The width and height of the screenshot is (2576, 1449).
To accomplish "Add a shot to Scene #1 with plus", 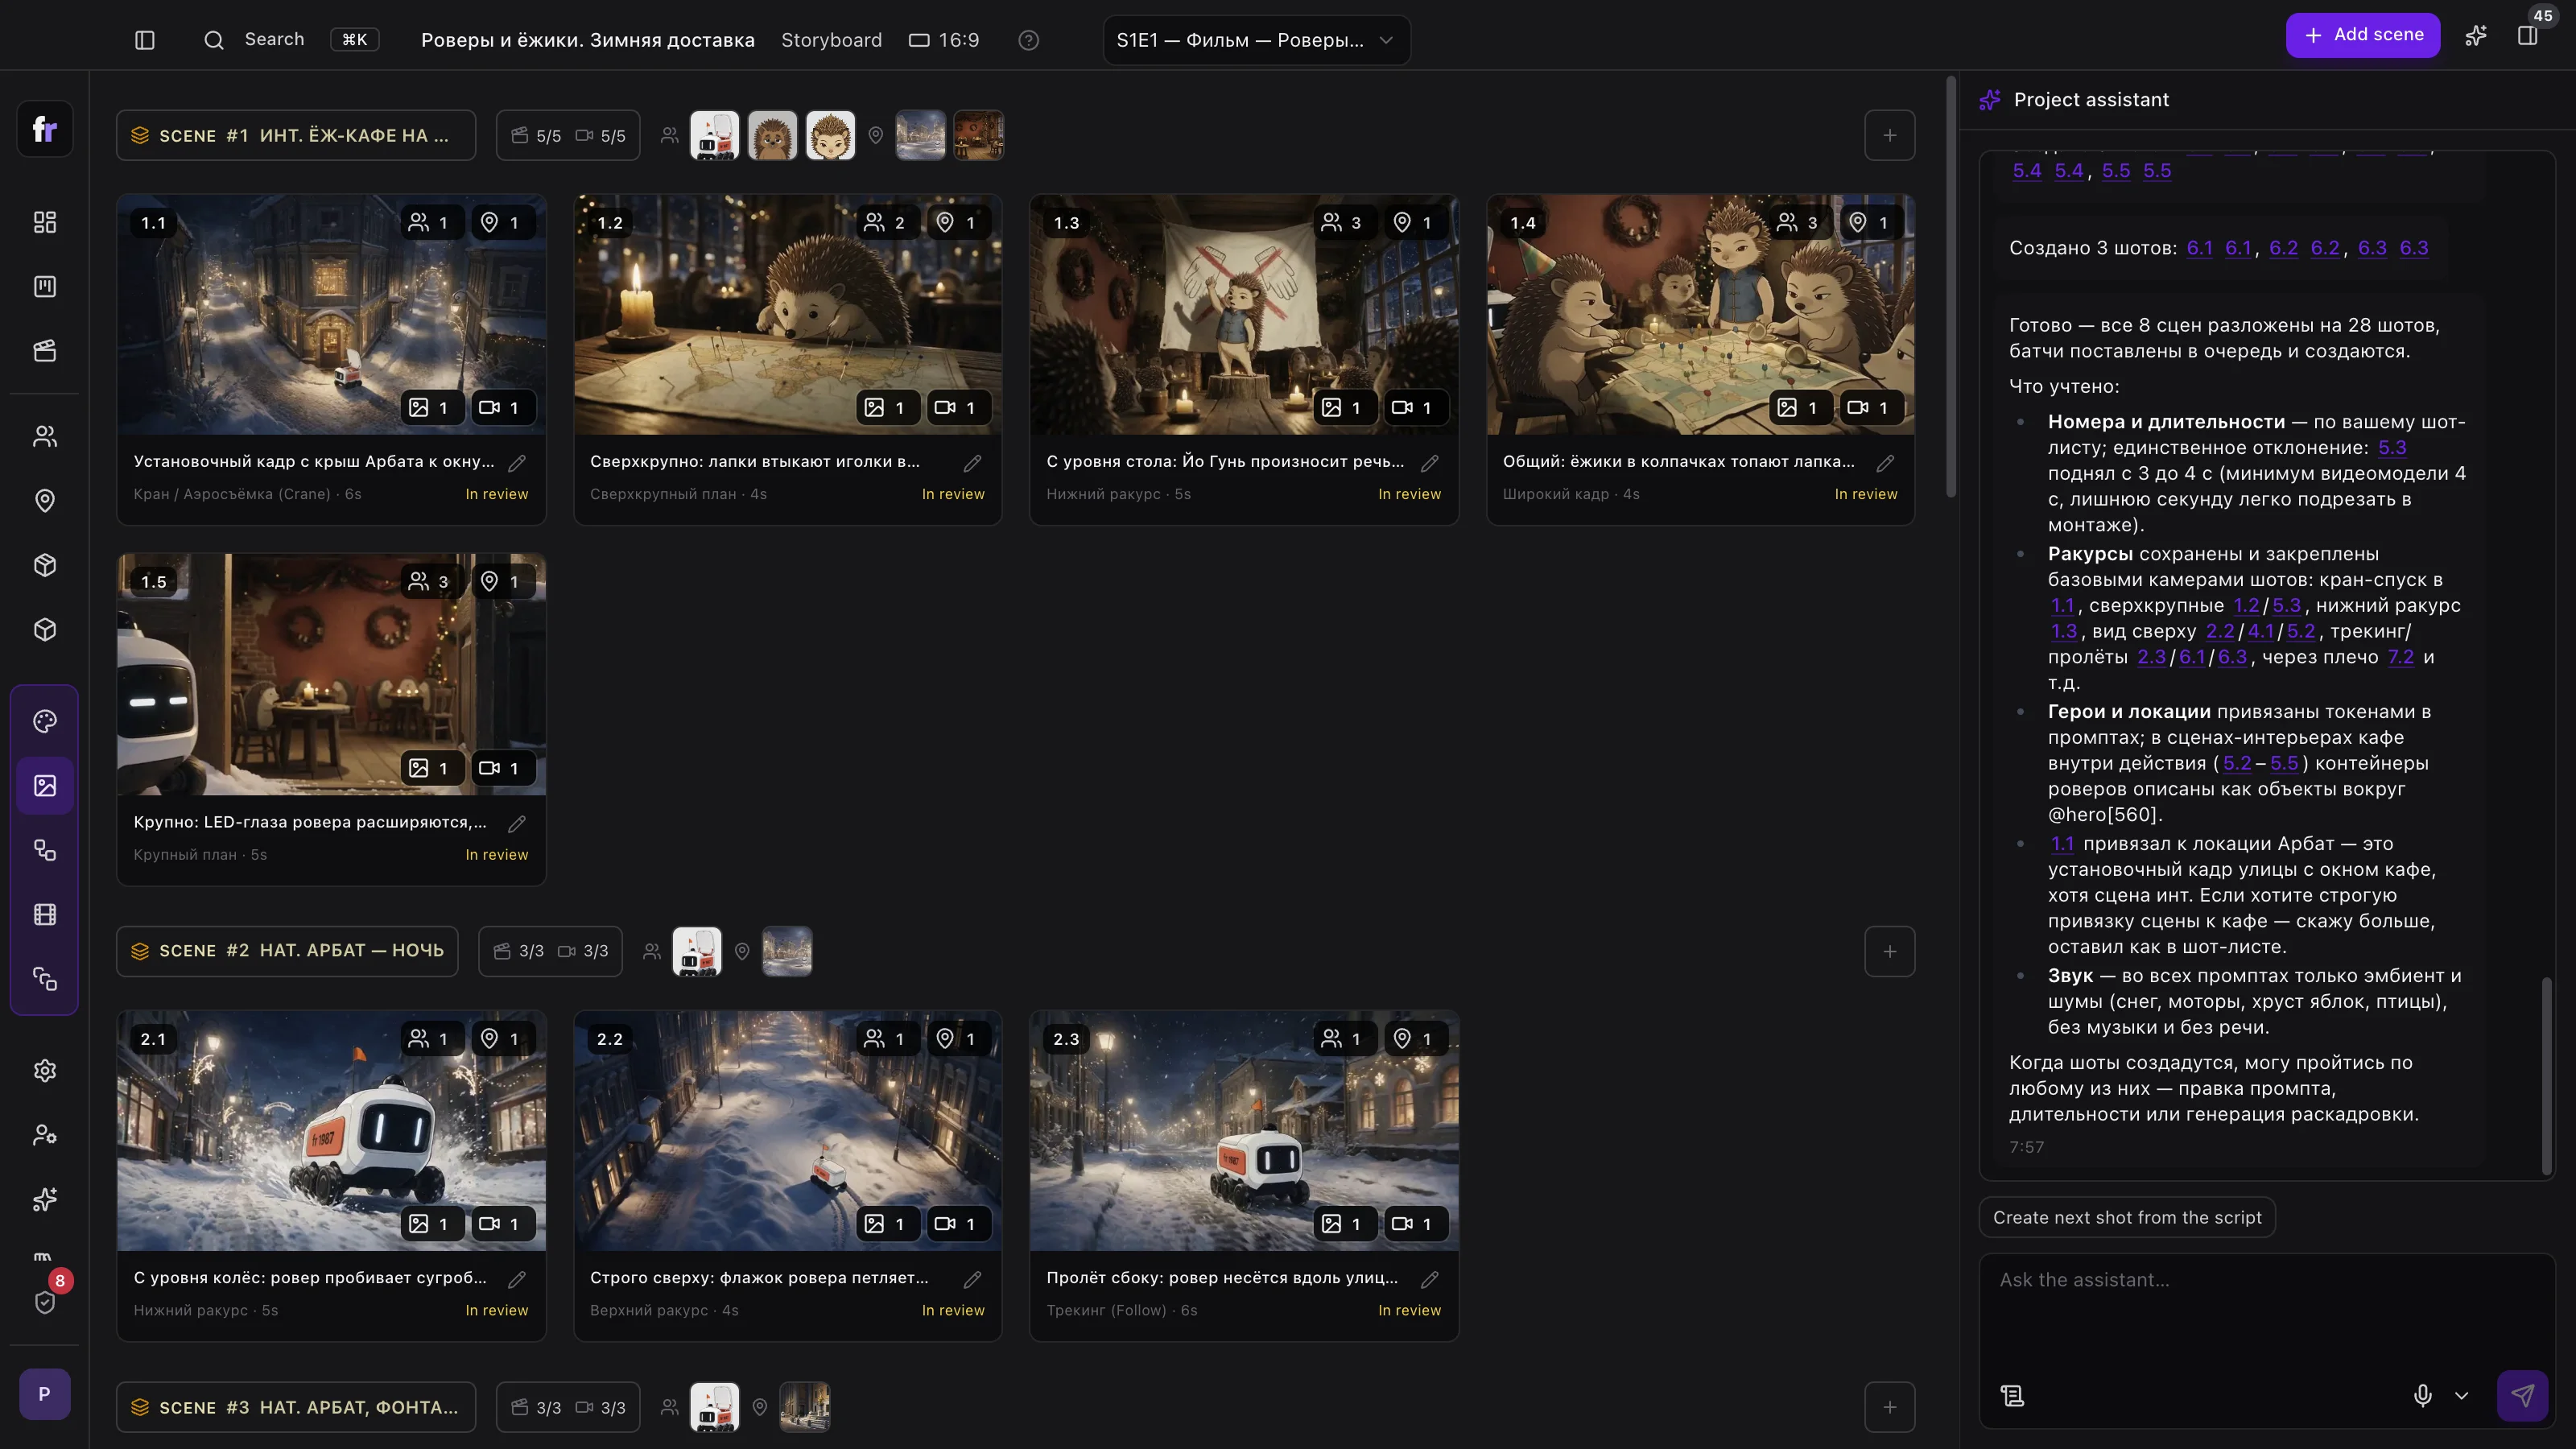I will point(1889,135).
